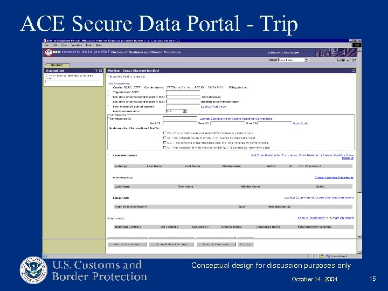Check the MI merchandise importer's bond checkbox
The height and width of the screenshot is (291, 388).
[164, 147]
